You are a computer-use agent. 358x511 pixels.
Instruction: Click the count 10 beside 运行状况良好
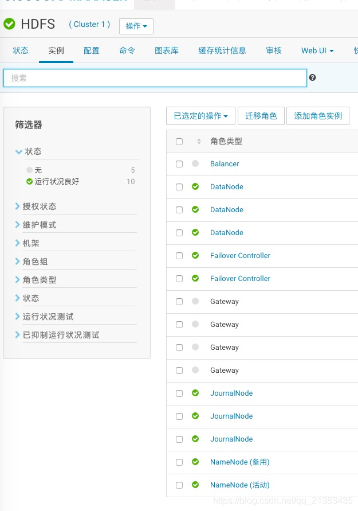coord(131,182)
